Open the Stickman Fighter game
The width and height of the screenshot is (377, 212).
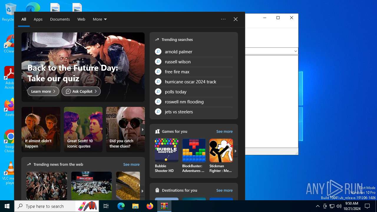pos(221,156)
